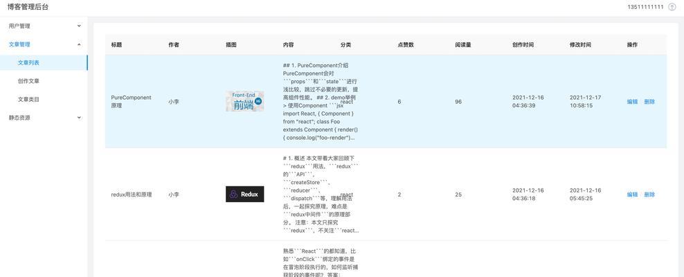684x277 pixels.
Task: Click the 作者 column header
Action: (174, 45)
